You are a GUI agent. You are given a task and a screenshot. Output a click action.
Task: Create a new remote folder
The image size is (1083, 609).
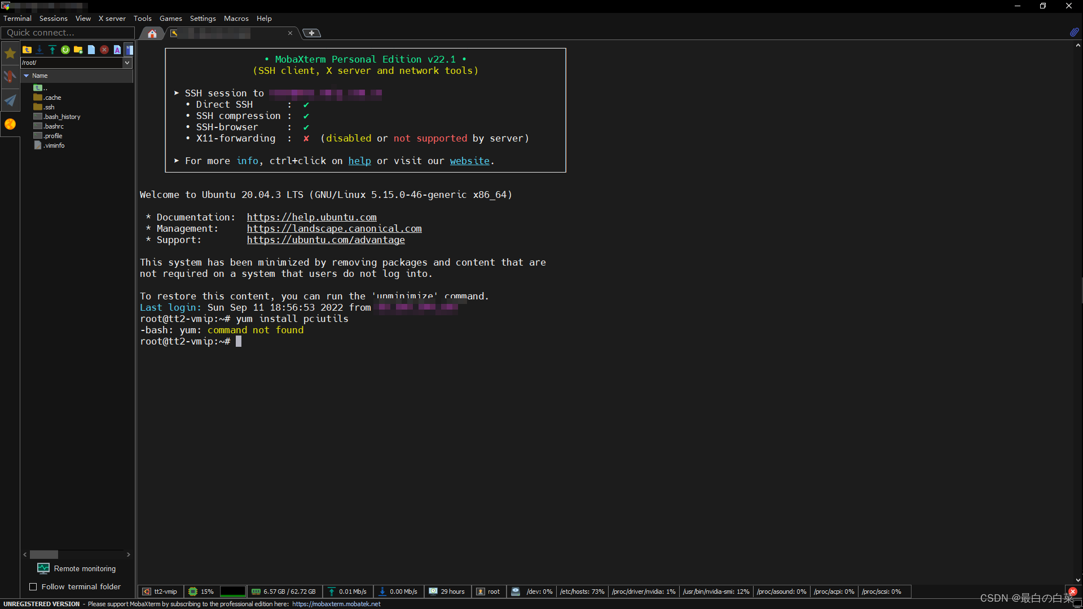tap(78, 50)
